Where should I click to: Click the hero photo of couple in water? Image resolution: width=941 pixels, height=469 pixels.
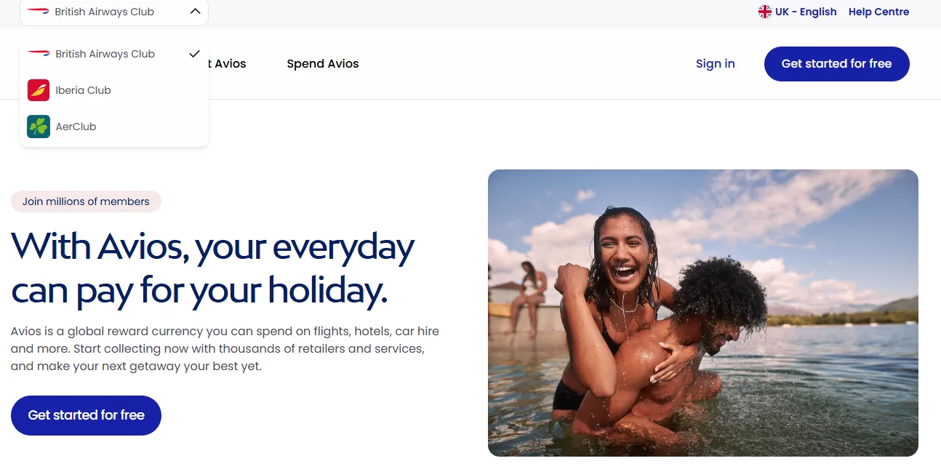[703, 313]
